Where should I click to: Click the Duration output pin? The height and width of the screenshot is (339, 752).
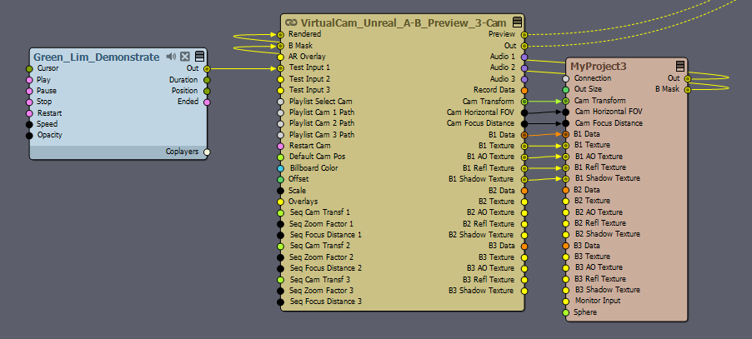point(208,80)
